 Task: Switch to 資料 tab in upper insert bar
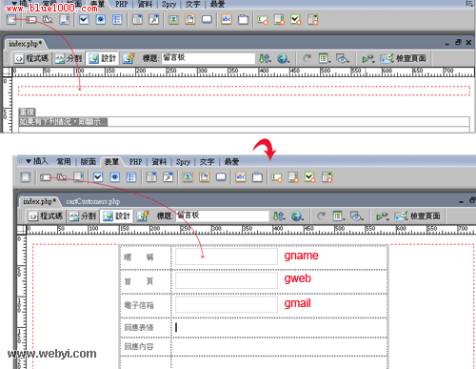click(x=145, y=4)
